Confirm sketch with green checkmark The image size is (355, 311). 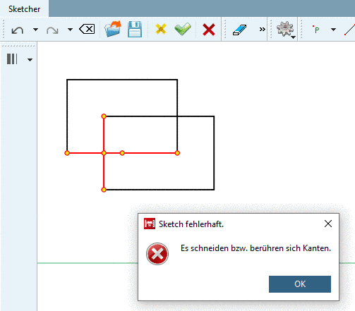click(183, 29)
